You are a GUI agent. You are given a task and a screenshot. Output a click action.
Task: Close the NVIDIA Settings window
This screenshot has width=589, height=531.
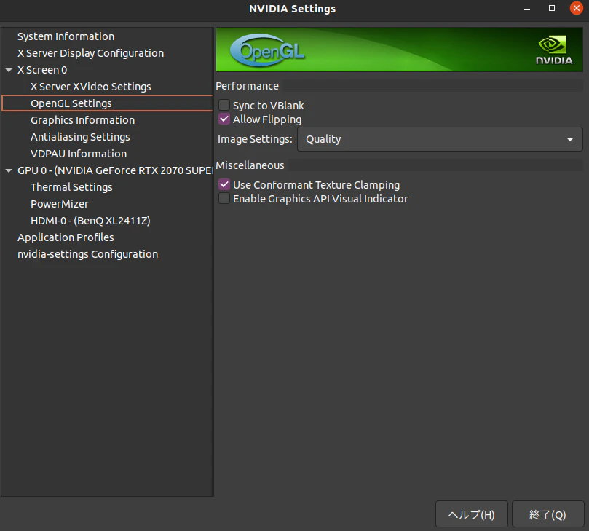pyautogui.click(x=576, y=8)
